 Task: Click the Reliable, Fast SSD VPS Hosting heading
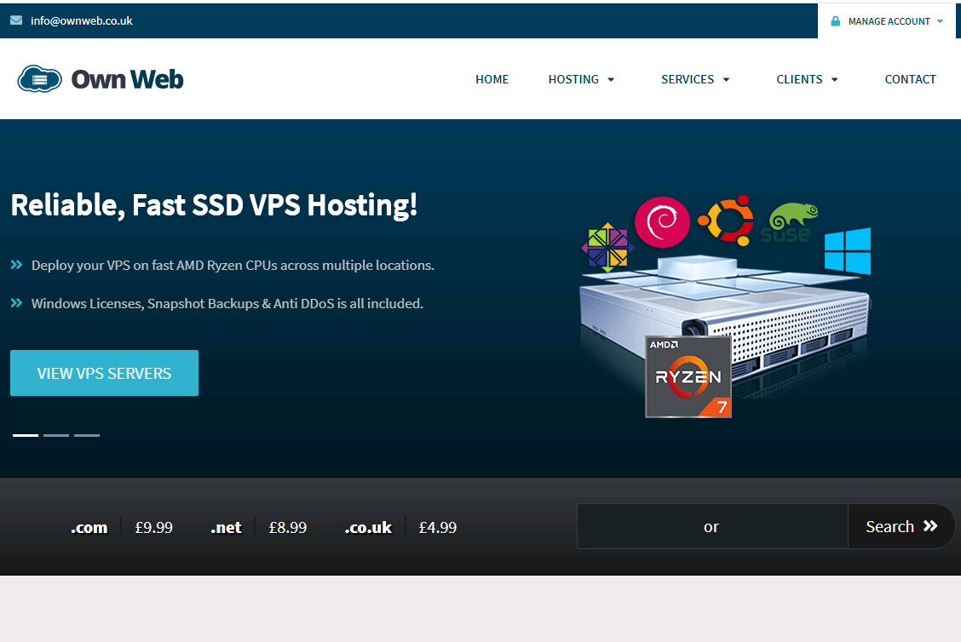pos(214,205)
